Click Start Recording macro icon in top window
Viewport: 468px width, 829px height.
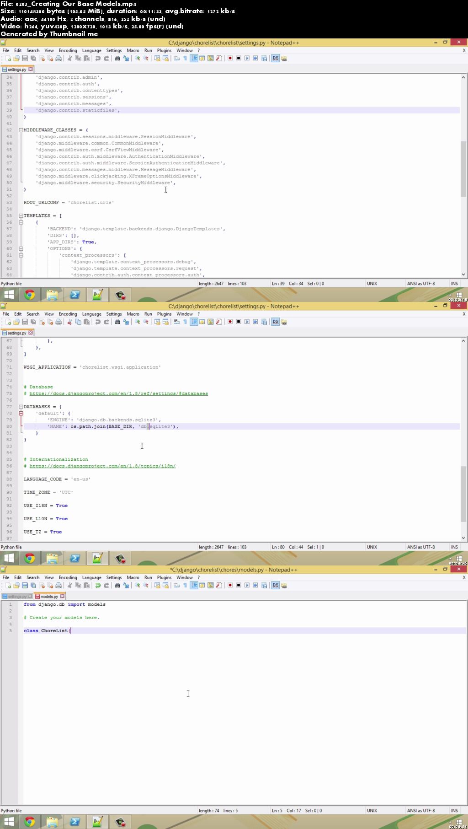pyautogui.click(x=230, y=59)
